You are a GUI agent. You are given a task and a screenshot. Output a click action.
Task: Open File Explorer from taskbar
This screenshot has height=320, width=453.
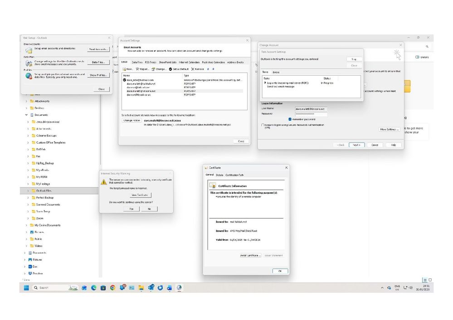coord(141,287)
